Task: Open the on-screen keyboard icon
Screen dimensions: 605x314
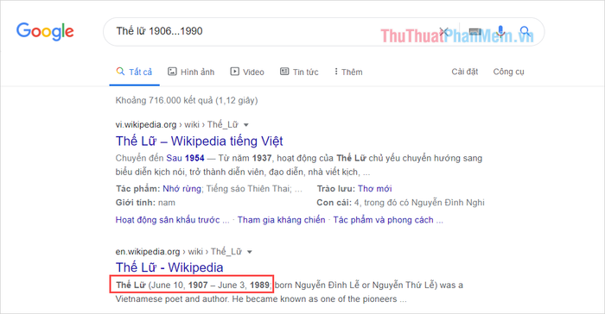Action: 475,32
